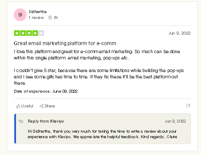Click the first green star

pyautogui.click(x=17, y=33)
